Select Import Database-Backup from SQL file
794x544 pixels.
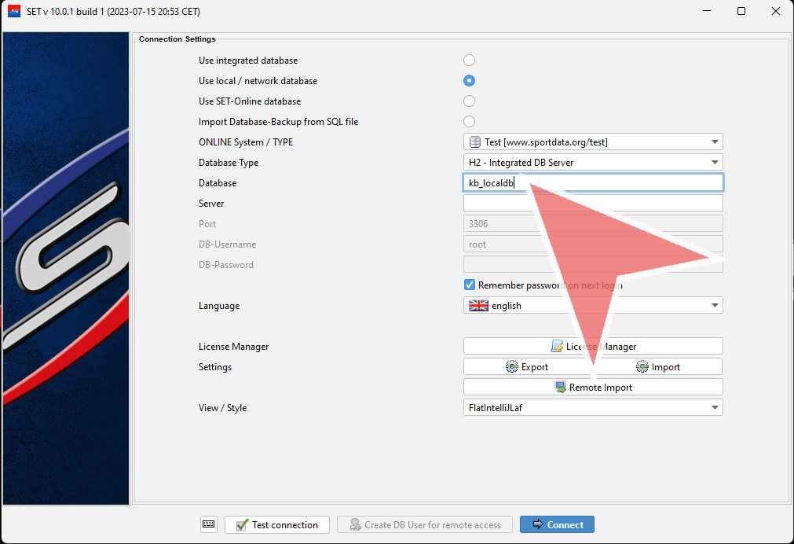(x=469, y=122)
